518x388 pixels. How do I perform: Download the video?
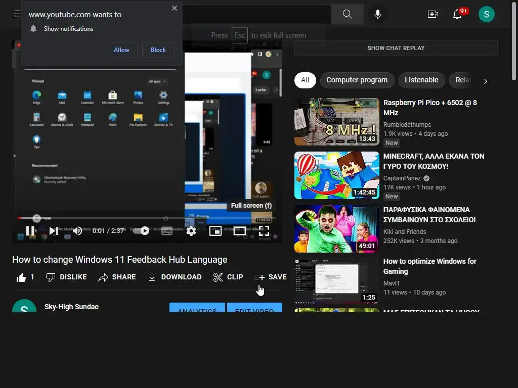[x=175, y=277]
